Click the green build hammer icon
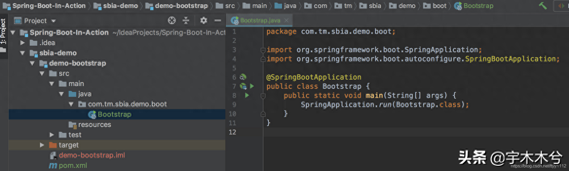 pyautogui.click(x=543, y=6)
